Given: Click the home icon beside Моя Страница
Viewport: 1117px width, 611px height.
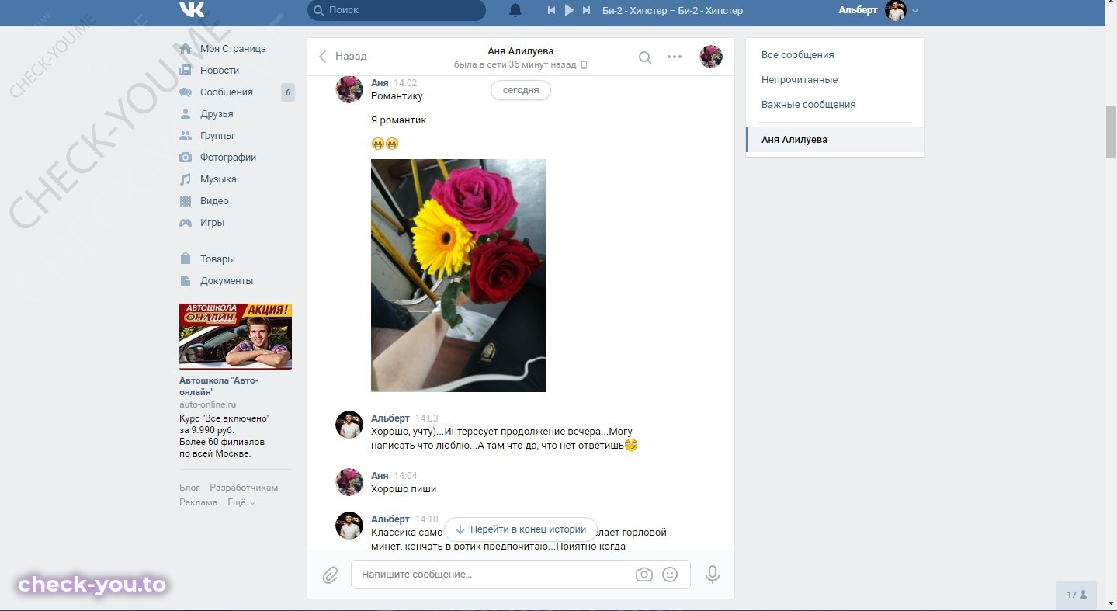Looking at the screenshot, I should click(x=186, y=48).
